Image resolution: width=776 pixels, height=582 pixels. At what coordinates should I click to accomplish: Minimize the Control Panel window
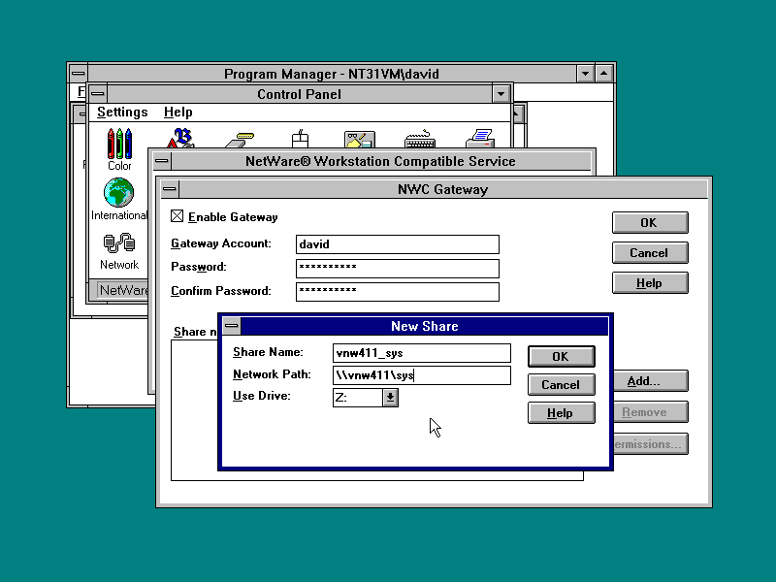(x=501, y=94)
